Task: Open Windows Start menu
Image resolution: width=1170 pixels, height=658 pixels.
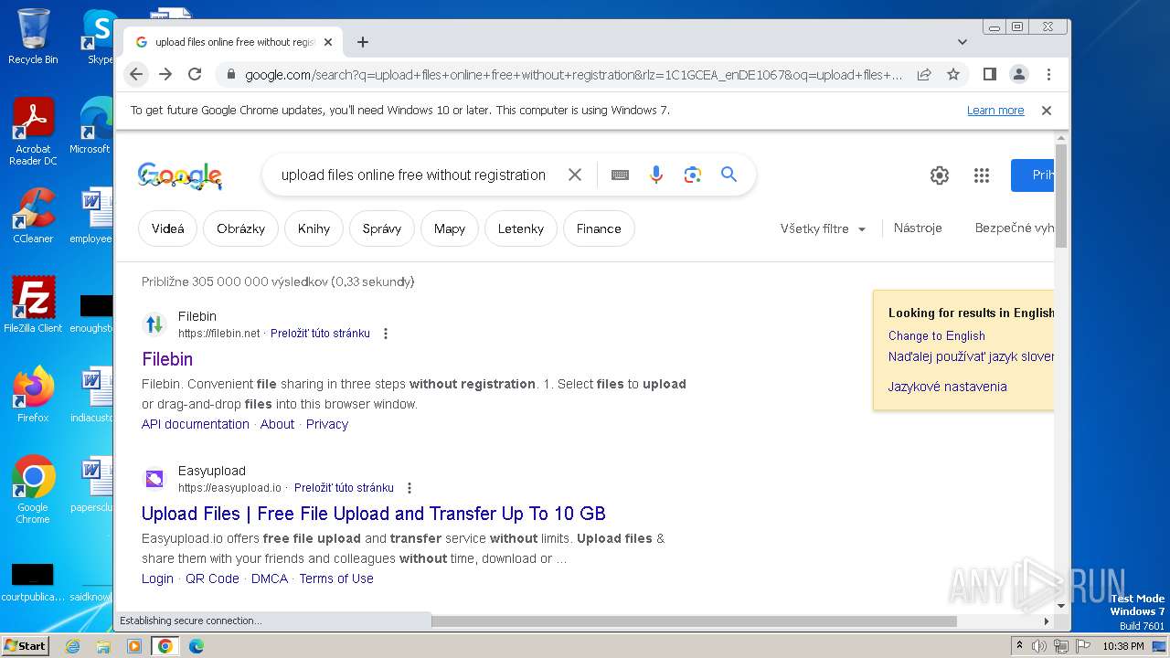Action: click(25, 645)
